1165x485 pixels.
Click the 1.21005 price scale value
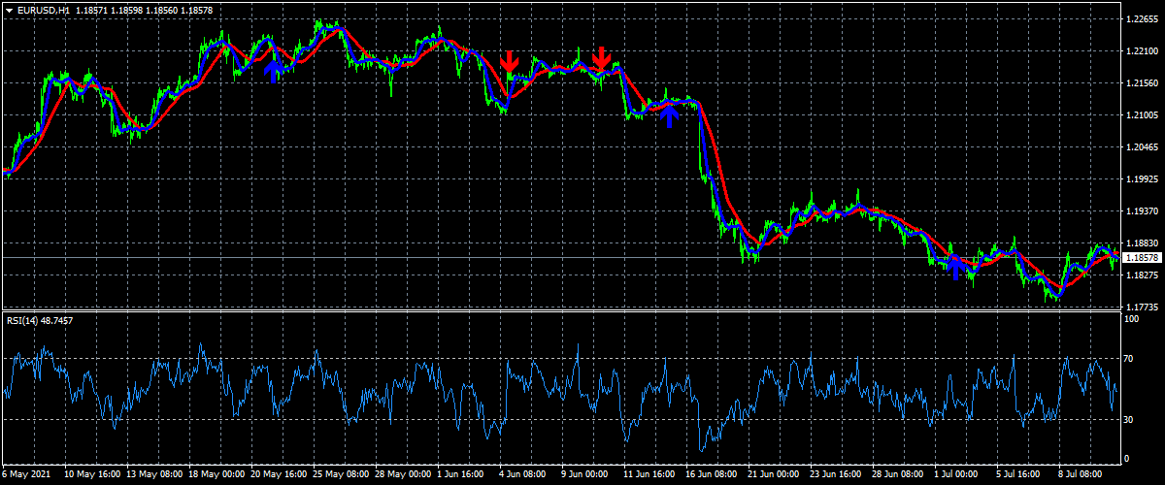point(1143,115)
